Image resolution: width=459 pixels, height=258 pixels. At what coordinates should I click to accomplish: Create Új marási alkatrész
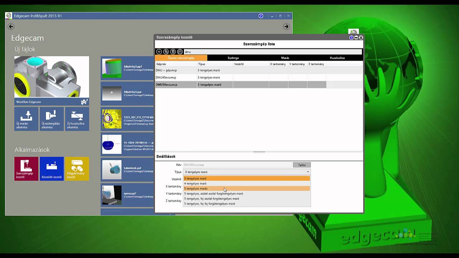coord(26,119)
